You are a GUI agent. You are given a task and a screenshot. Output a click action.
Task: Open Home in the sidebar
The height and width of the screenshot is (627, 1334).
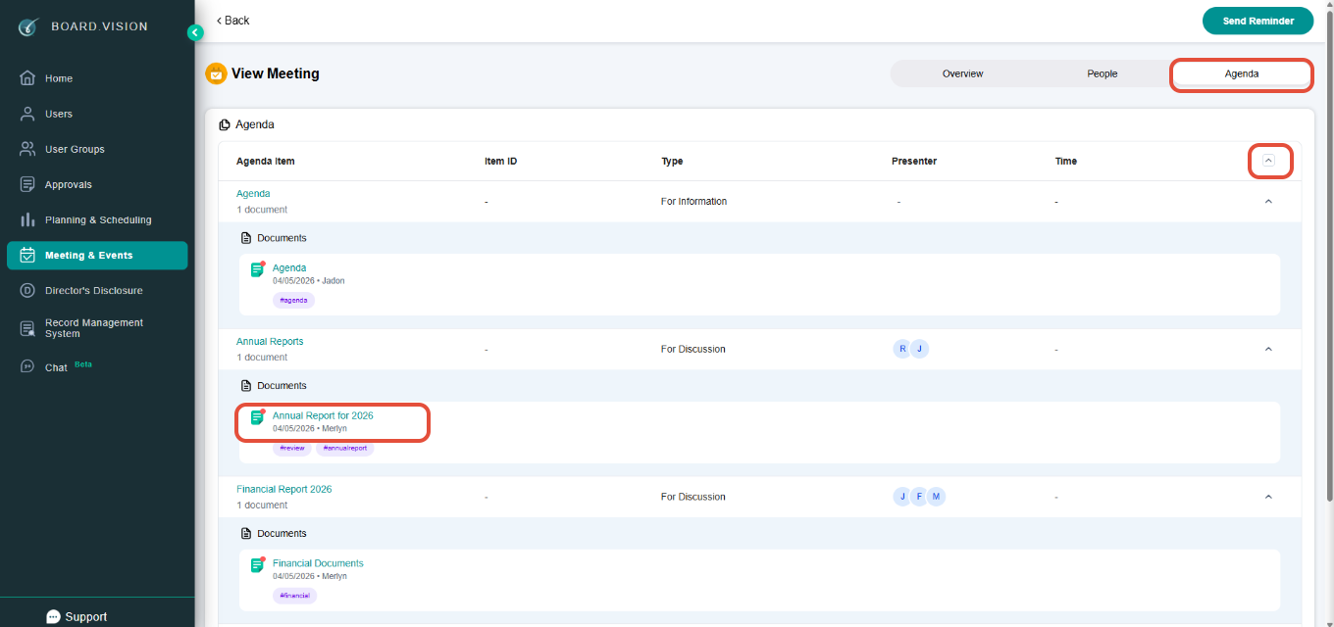[97, 78]
